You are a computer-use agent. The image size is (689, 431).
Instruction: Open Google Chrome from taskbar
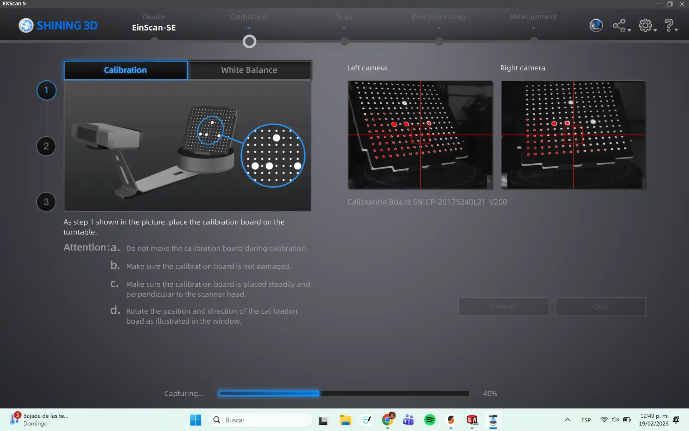(388, 420)
